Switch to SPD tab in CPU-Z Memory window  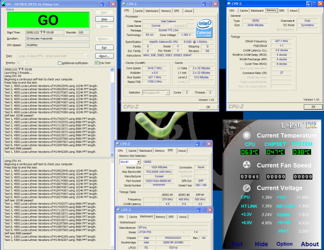pos(281,11)
